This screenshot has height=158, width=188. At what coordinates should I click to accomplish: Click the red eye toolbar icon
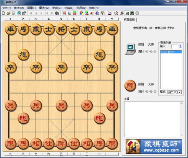(x=92, y=13)
